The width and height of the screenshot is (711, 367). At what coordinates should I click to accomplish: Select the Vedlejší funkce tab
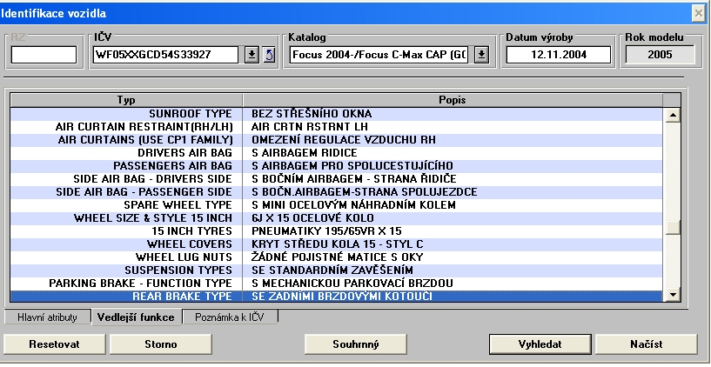[137, 317]
